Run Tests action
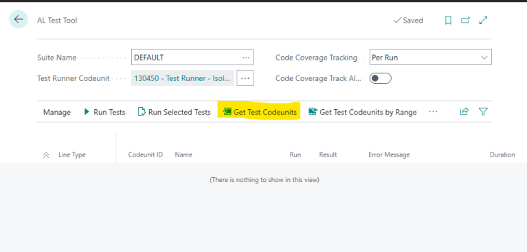 click(104, 112)
